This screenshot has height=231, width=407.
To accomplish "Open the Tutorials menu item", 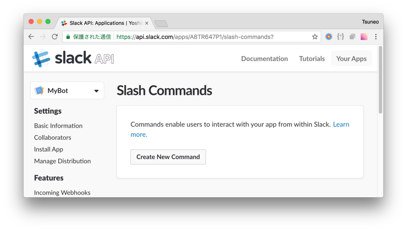I will point(312,59).
